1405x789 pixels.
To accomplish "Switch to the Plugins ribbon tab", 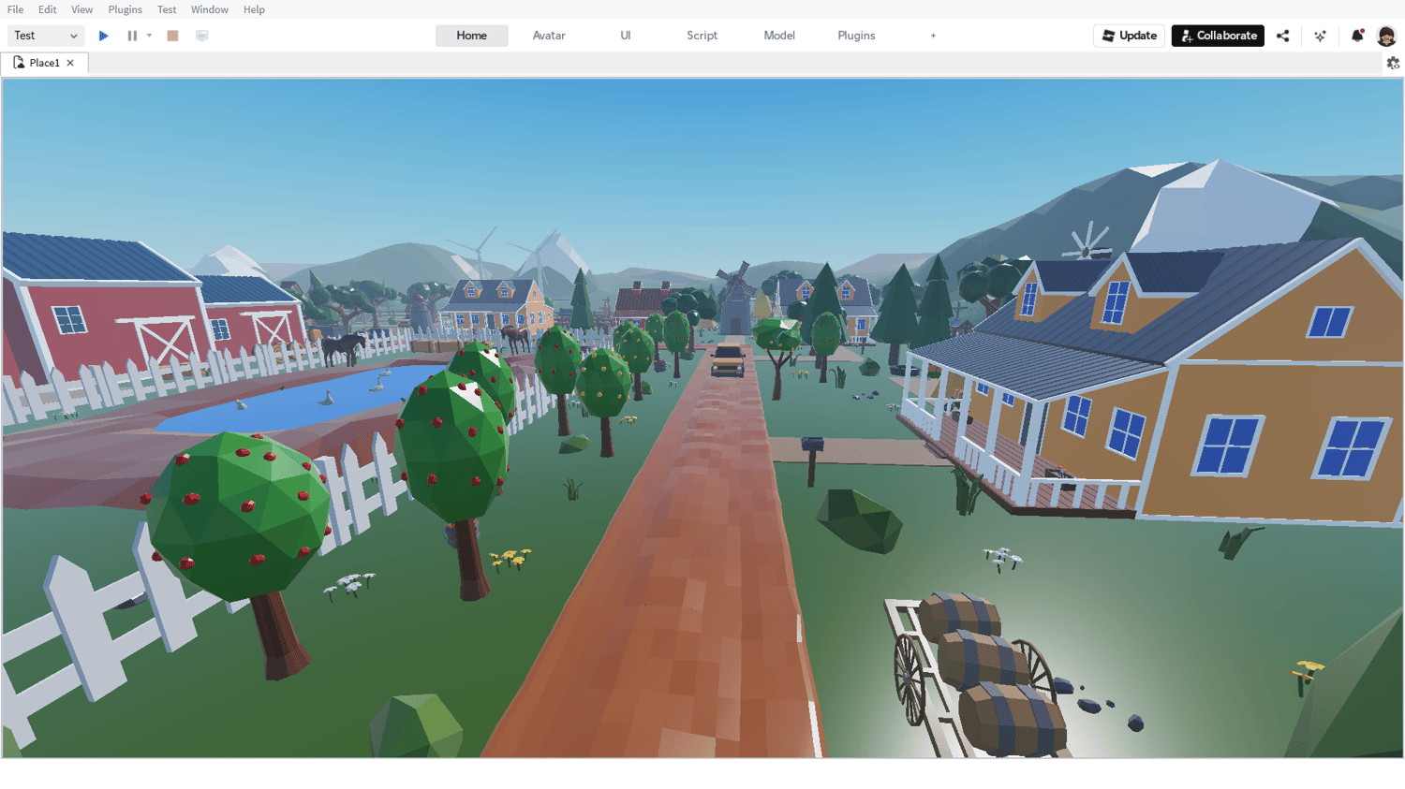I will pos(856,36).
